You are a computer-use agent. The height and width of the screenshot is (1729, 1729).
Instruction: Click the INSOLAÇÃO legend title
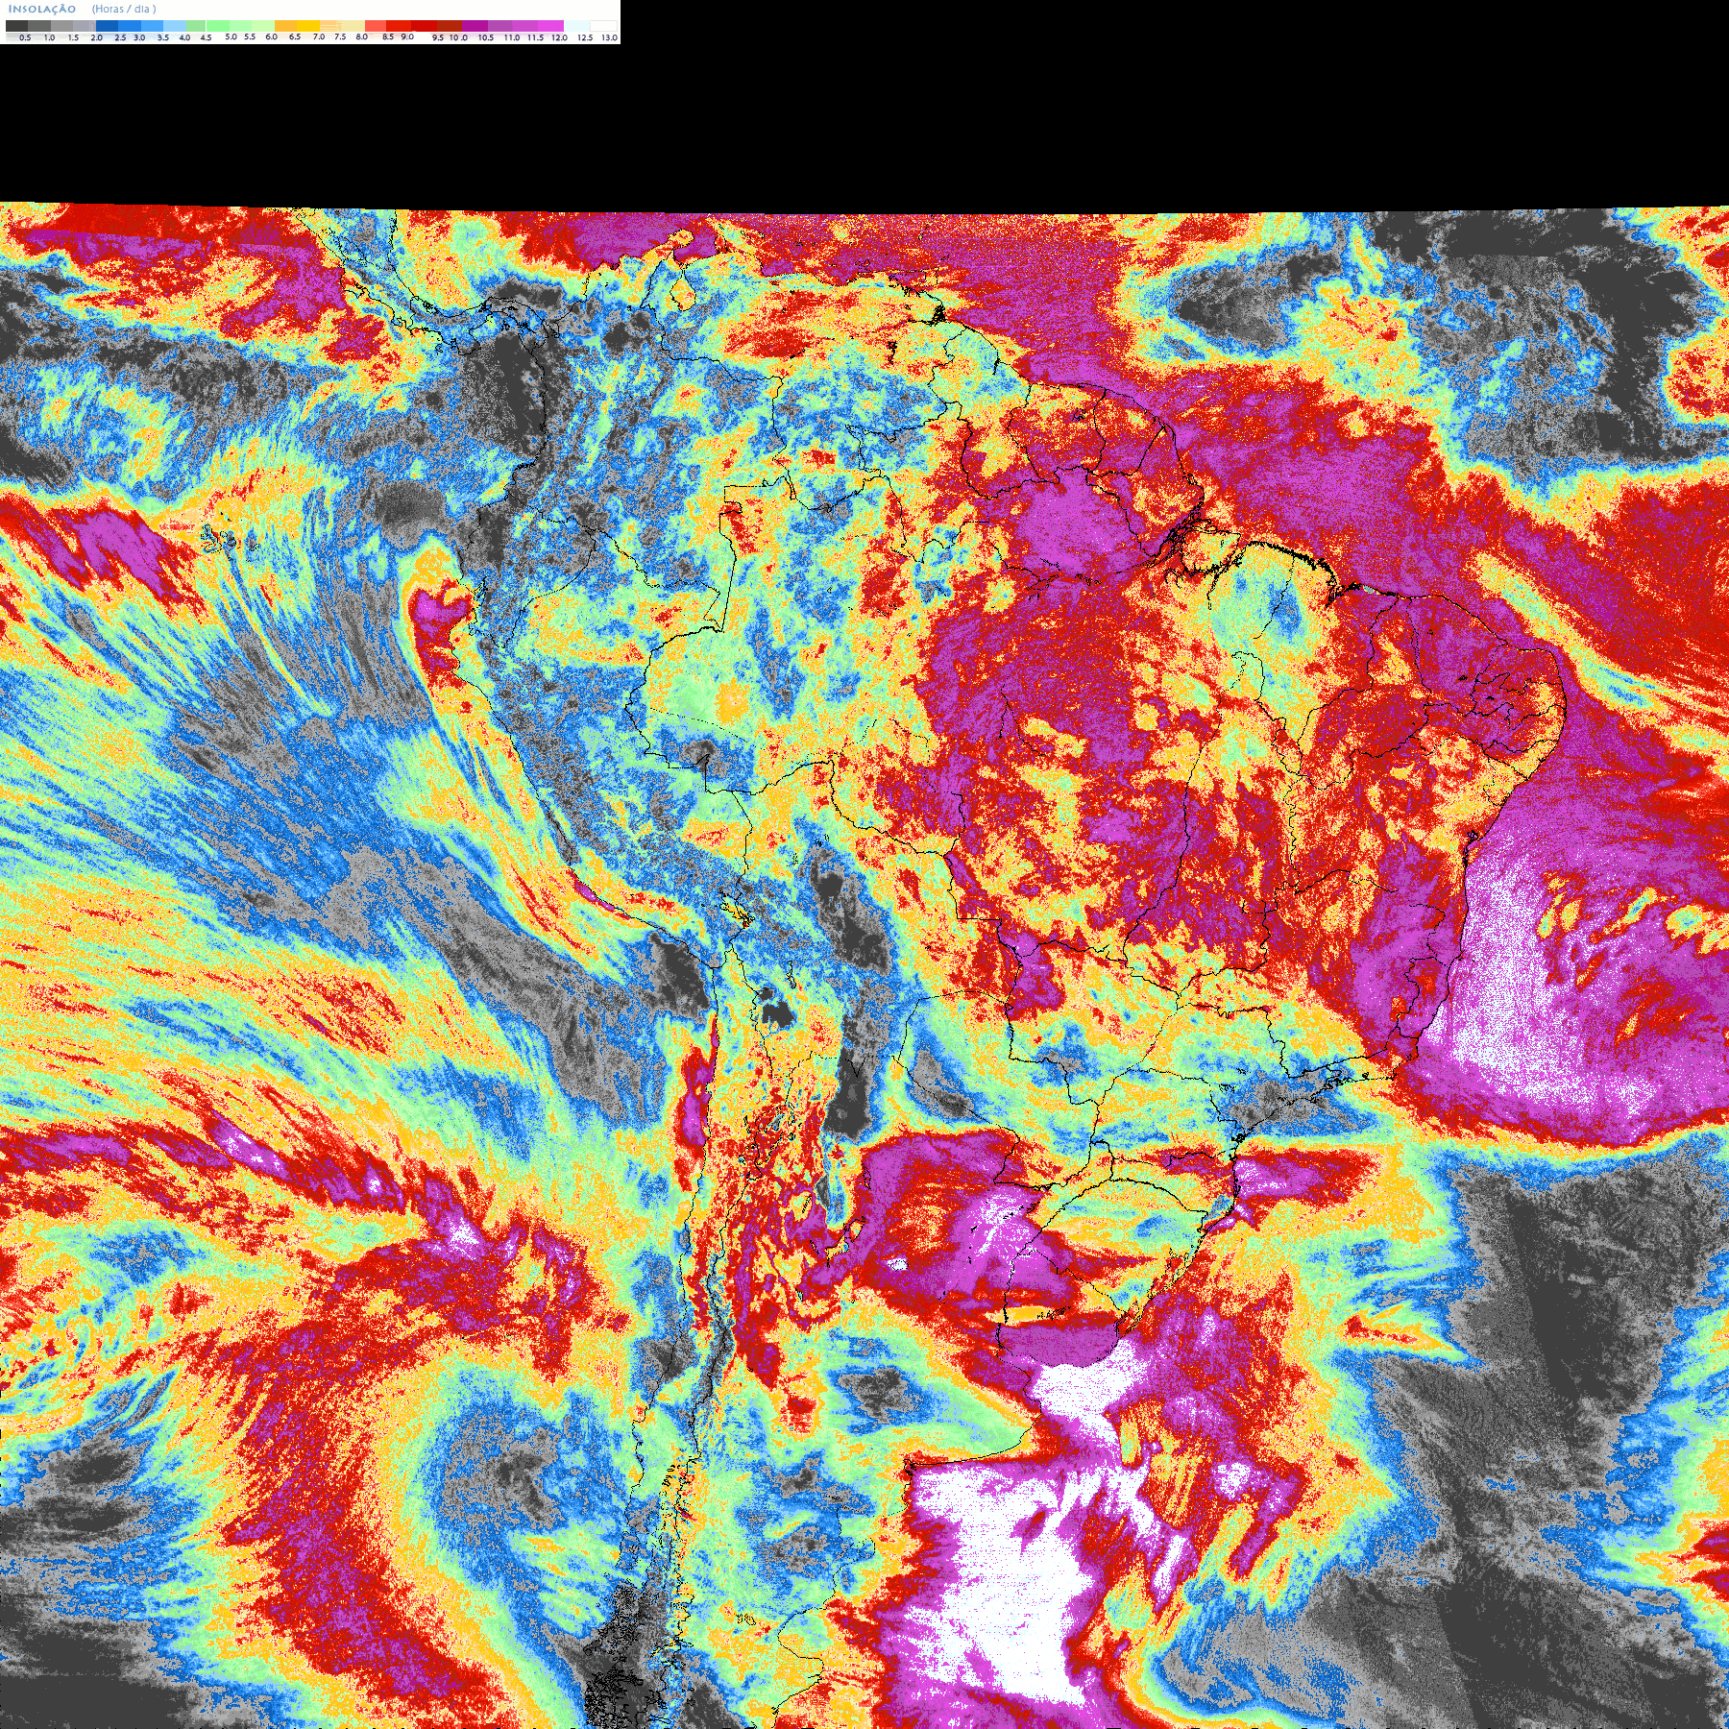42,9
